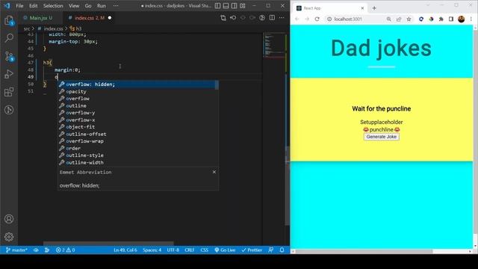Open the Run and Debug view

tap(9, 74)
